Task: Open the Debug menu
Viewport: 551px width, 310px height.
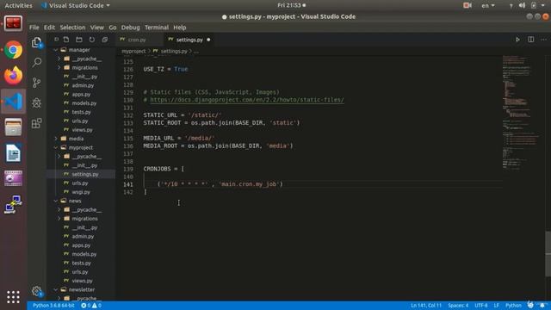Action: pyautogui.click(x=130, y=28)
